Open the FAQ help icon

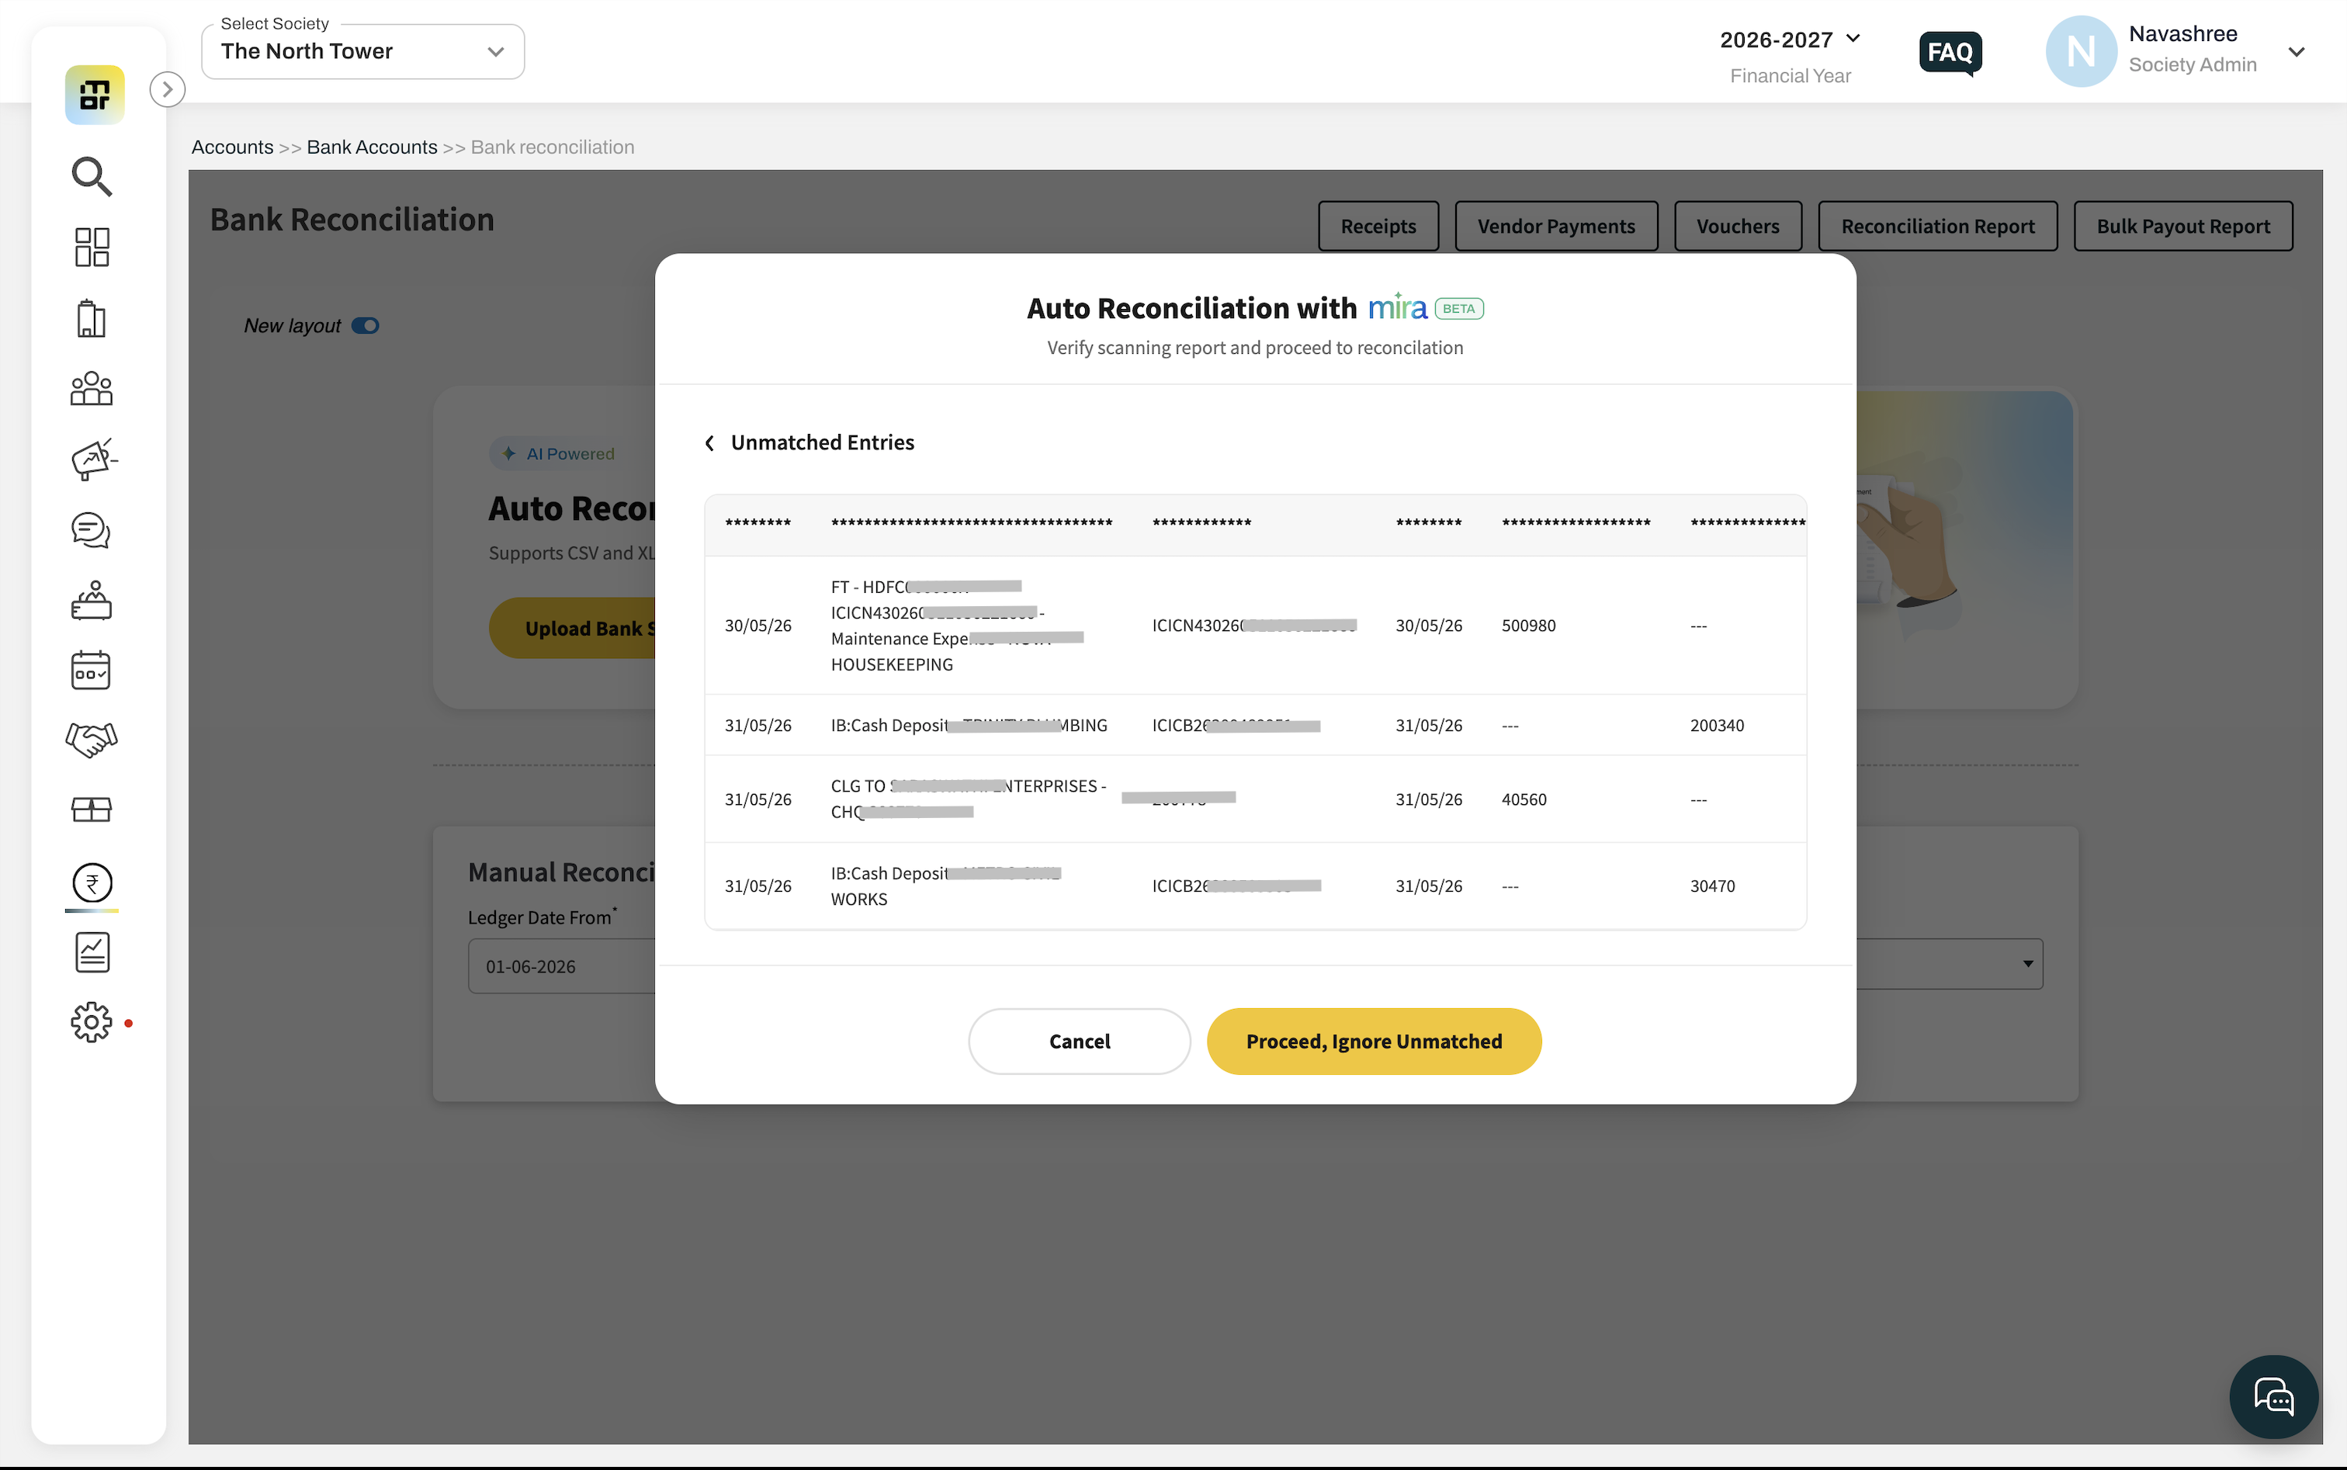(x=1950, y=53)
